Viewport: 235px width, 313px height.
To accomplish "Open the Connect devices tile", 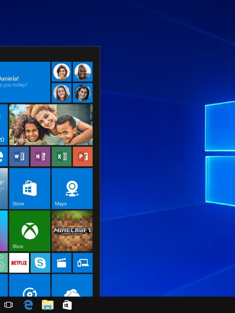I will coord(83,263).
